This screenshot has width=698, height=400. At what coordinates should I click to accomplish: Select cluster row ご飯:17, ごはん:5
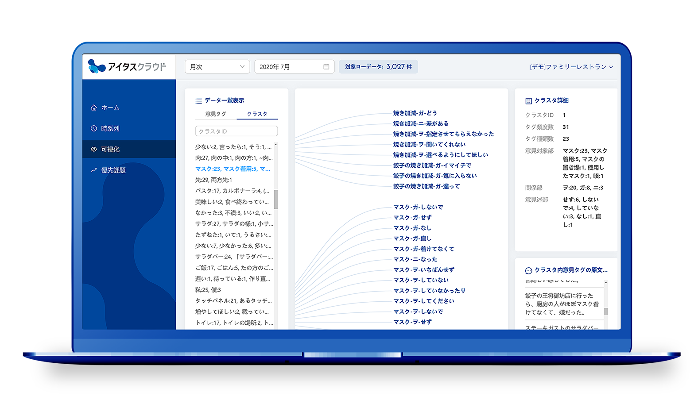[234, 268]
